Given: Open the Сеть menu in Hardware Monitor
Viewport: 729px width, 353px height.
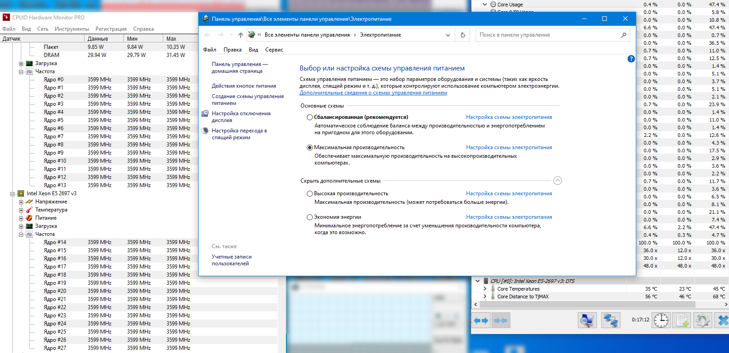Looking at the screenshot, I should pyautogui.click(x=43, y=29).
